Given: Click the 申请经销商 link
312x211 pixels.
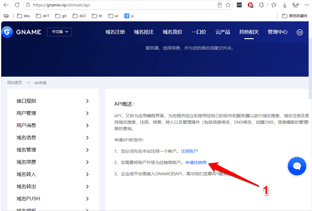Looking at the screenshot, I should [196, 162].
